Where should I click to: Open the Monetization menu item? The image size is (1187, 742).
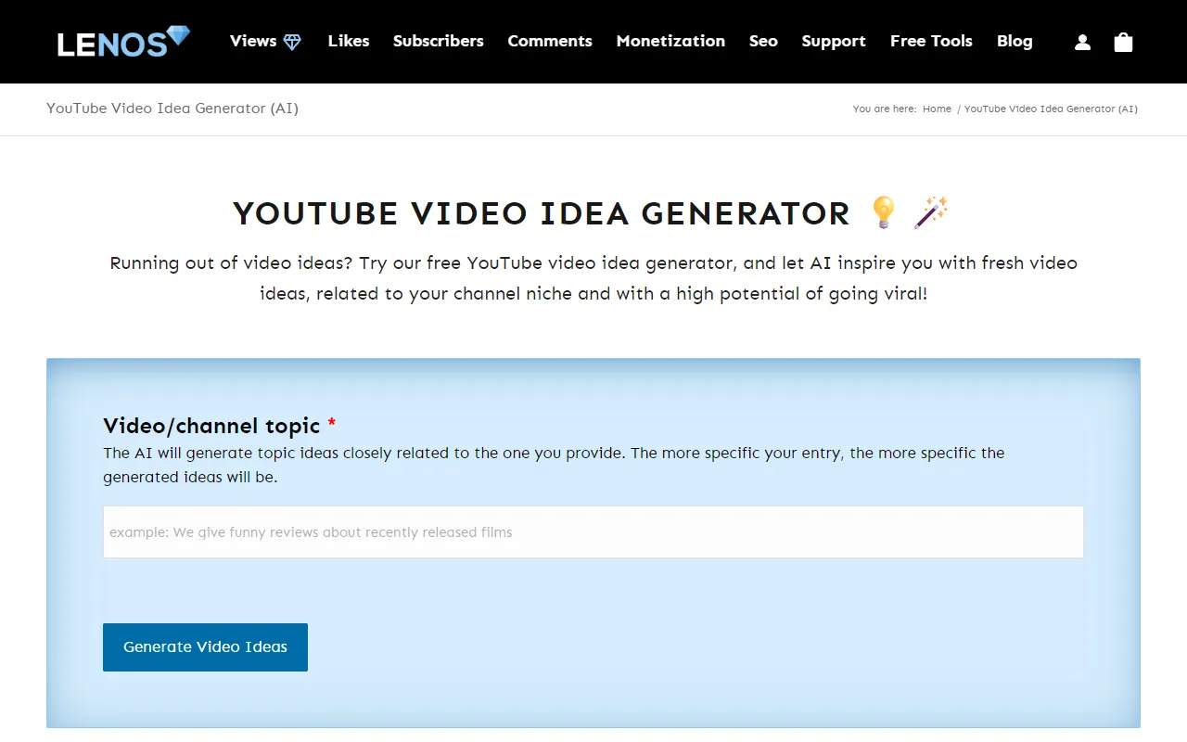pyautogui.click(x=670, y=41)
